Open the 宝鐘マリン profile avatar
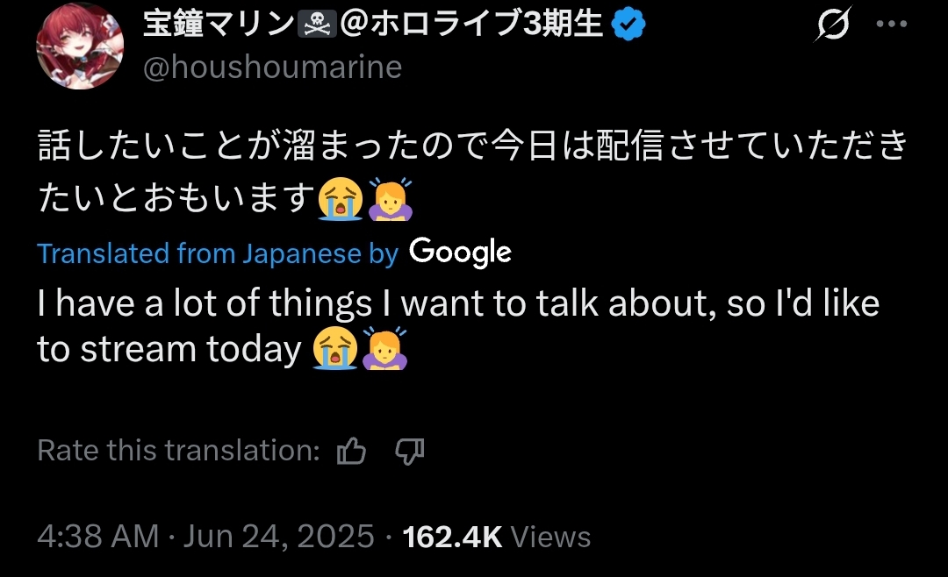Viewport: 948px width, 577px height. [x=80, y=46]
